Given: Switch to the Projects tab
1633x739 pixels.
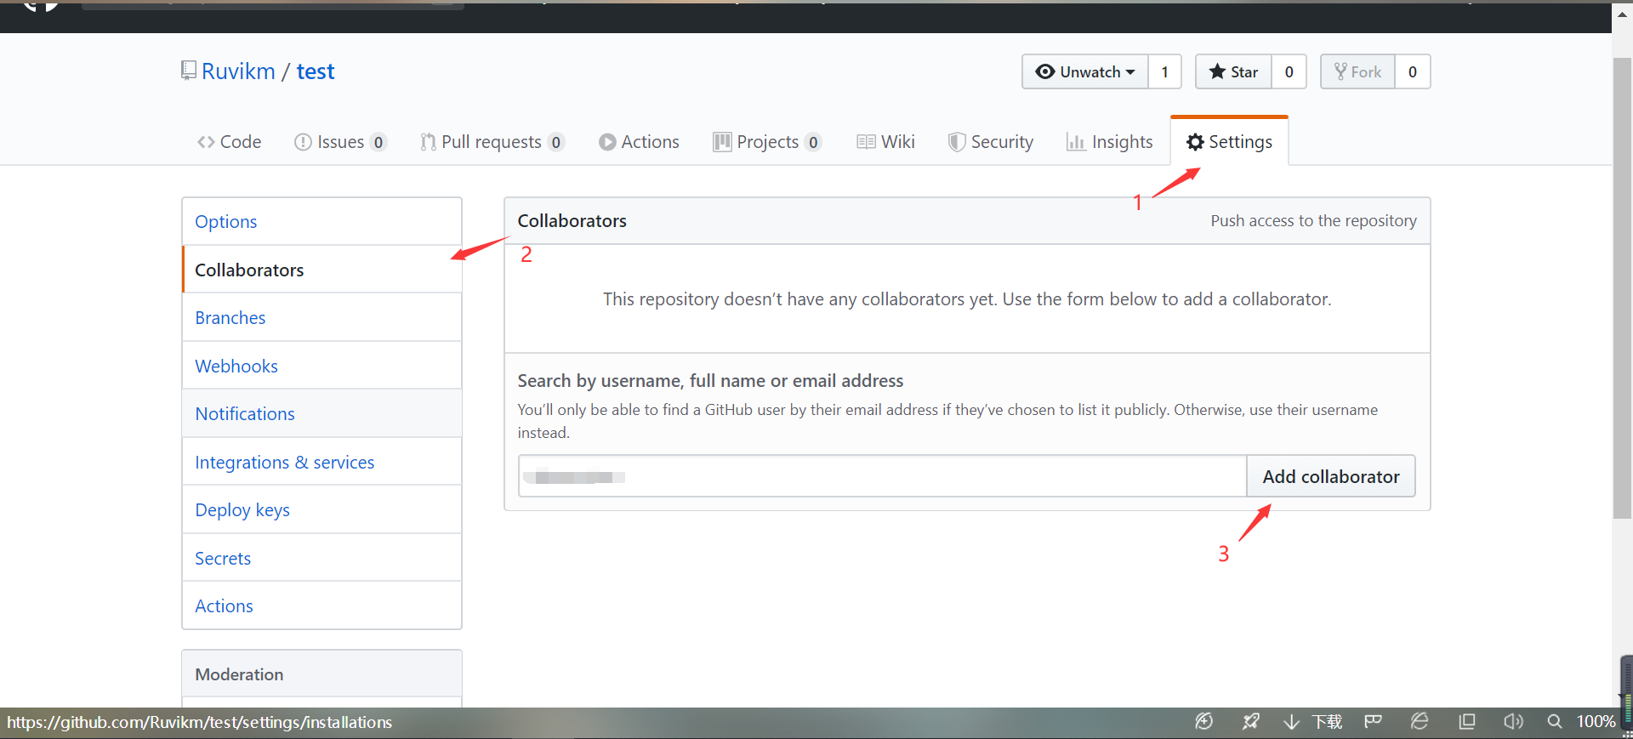Looking at the screenshot, I should coord(768,142).
